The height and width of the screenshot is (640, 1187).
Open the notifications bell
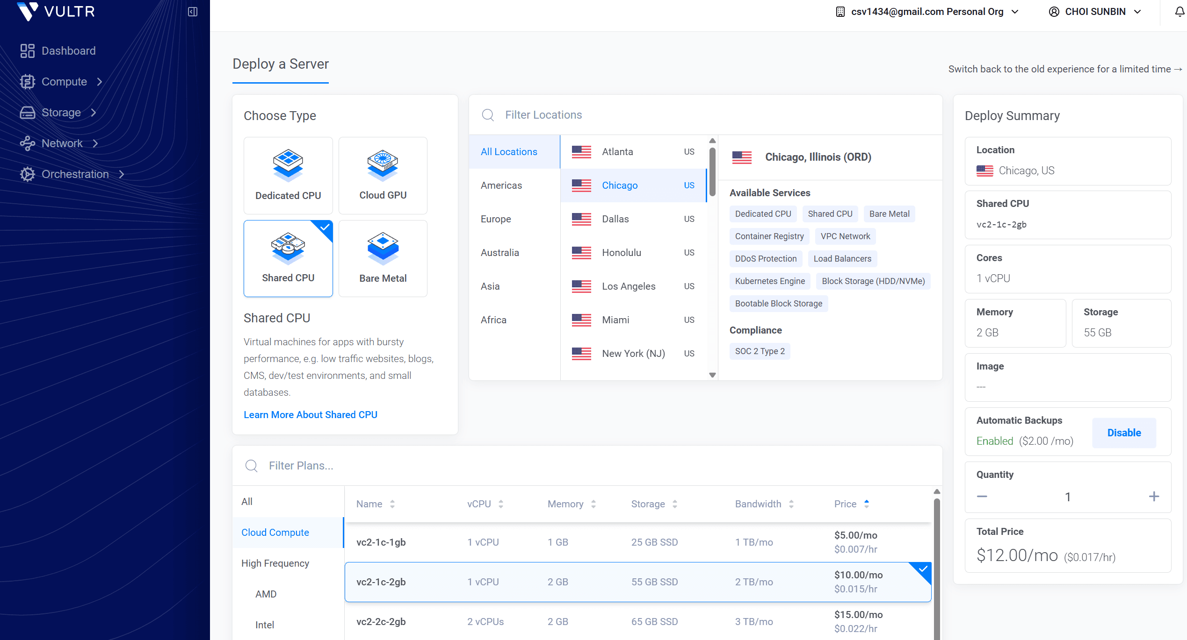tap(1180, 11)
